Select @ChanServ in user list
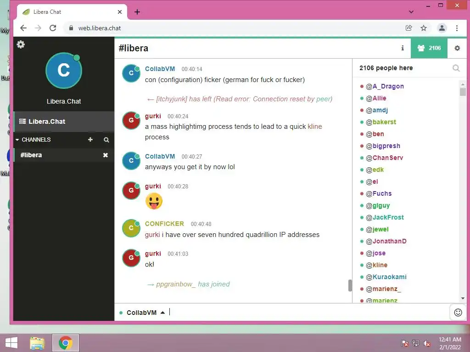Screen dimensions: 470x352 (384, 158)
